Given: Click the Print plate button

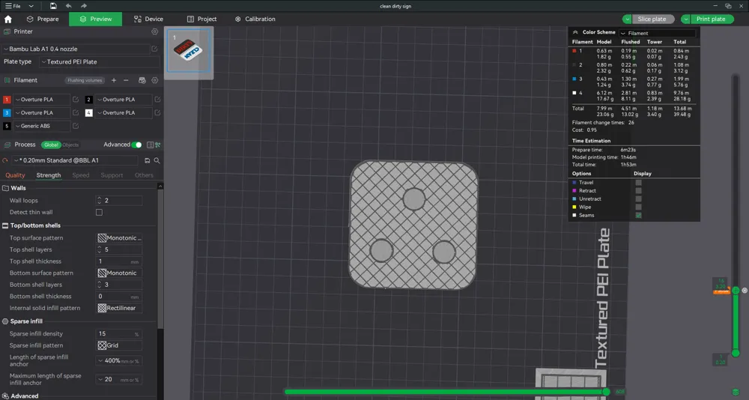Looking at the screenshot, I should click(x=711, y=19).
